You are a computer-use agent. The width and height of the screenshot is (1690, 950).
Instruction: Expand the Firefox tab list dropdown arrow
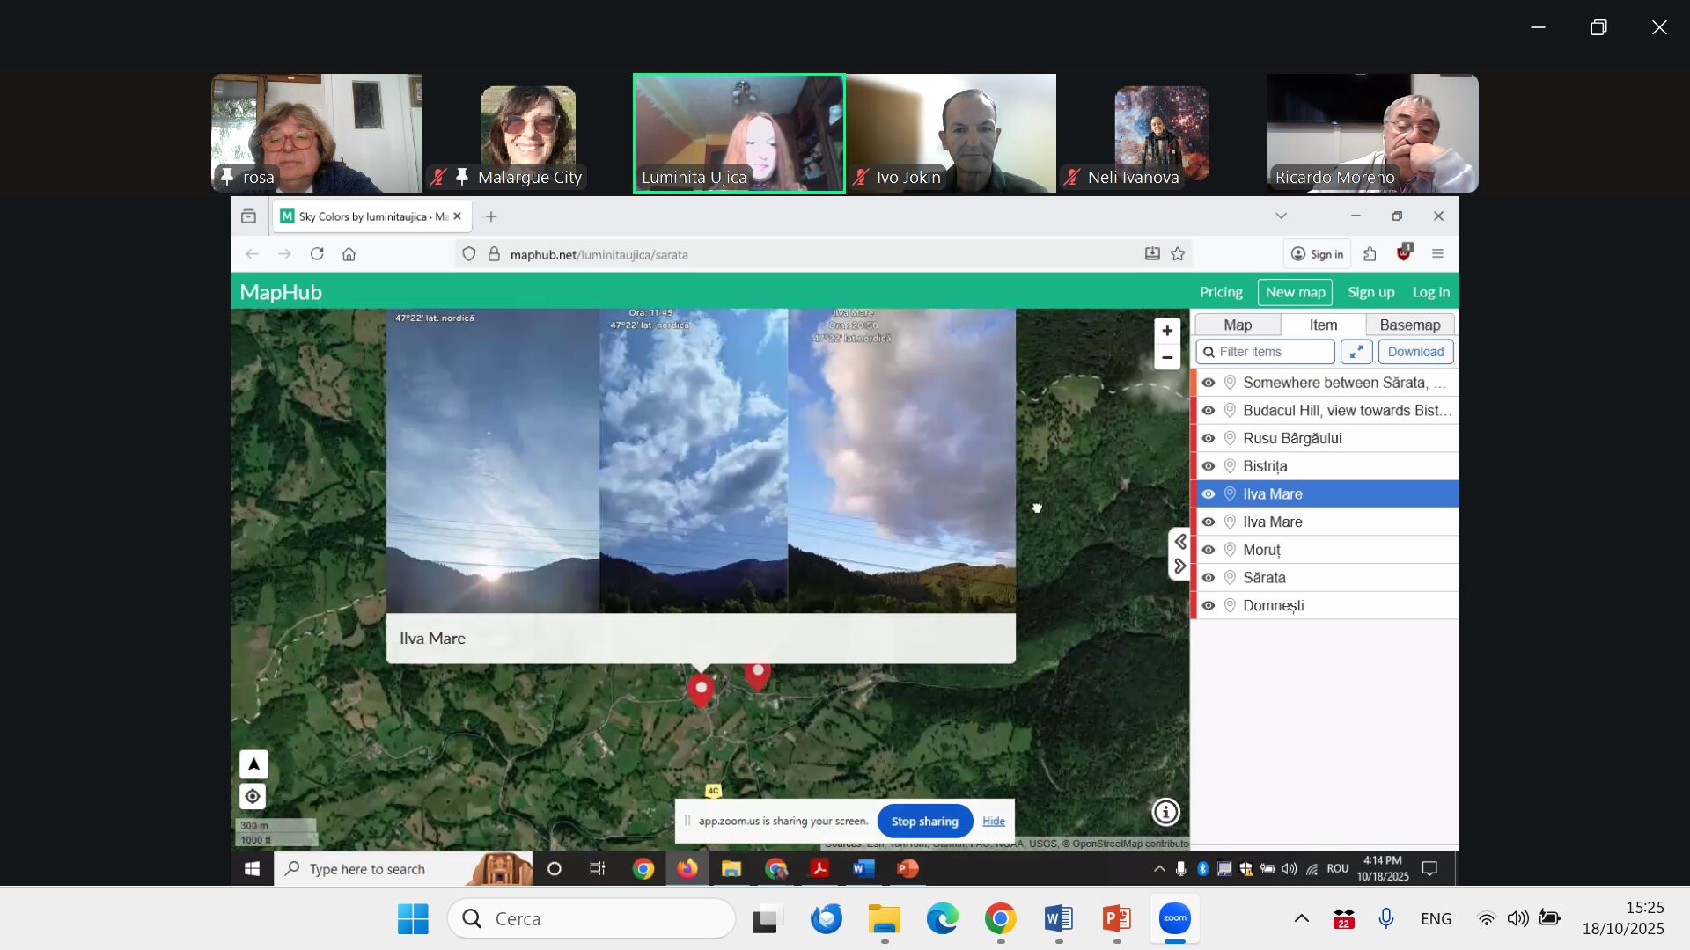[1281, 216]
